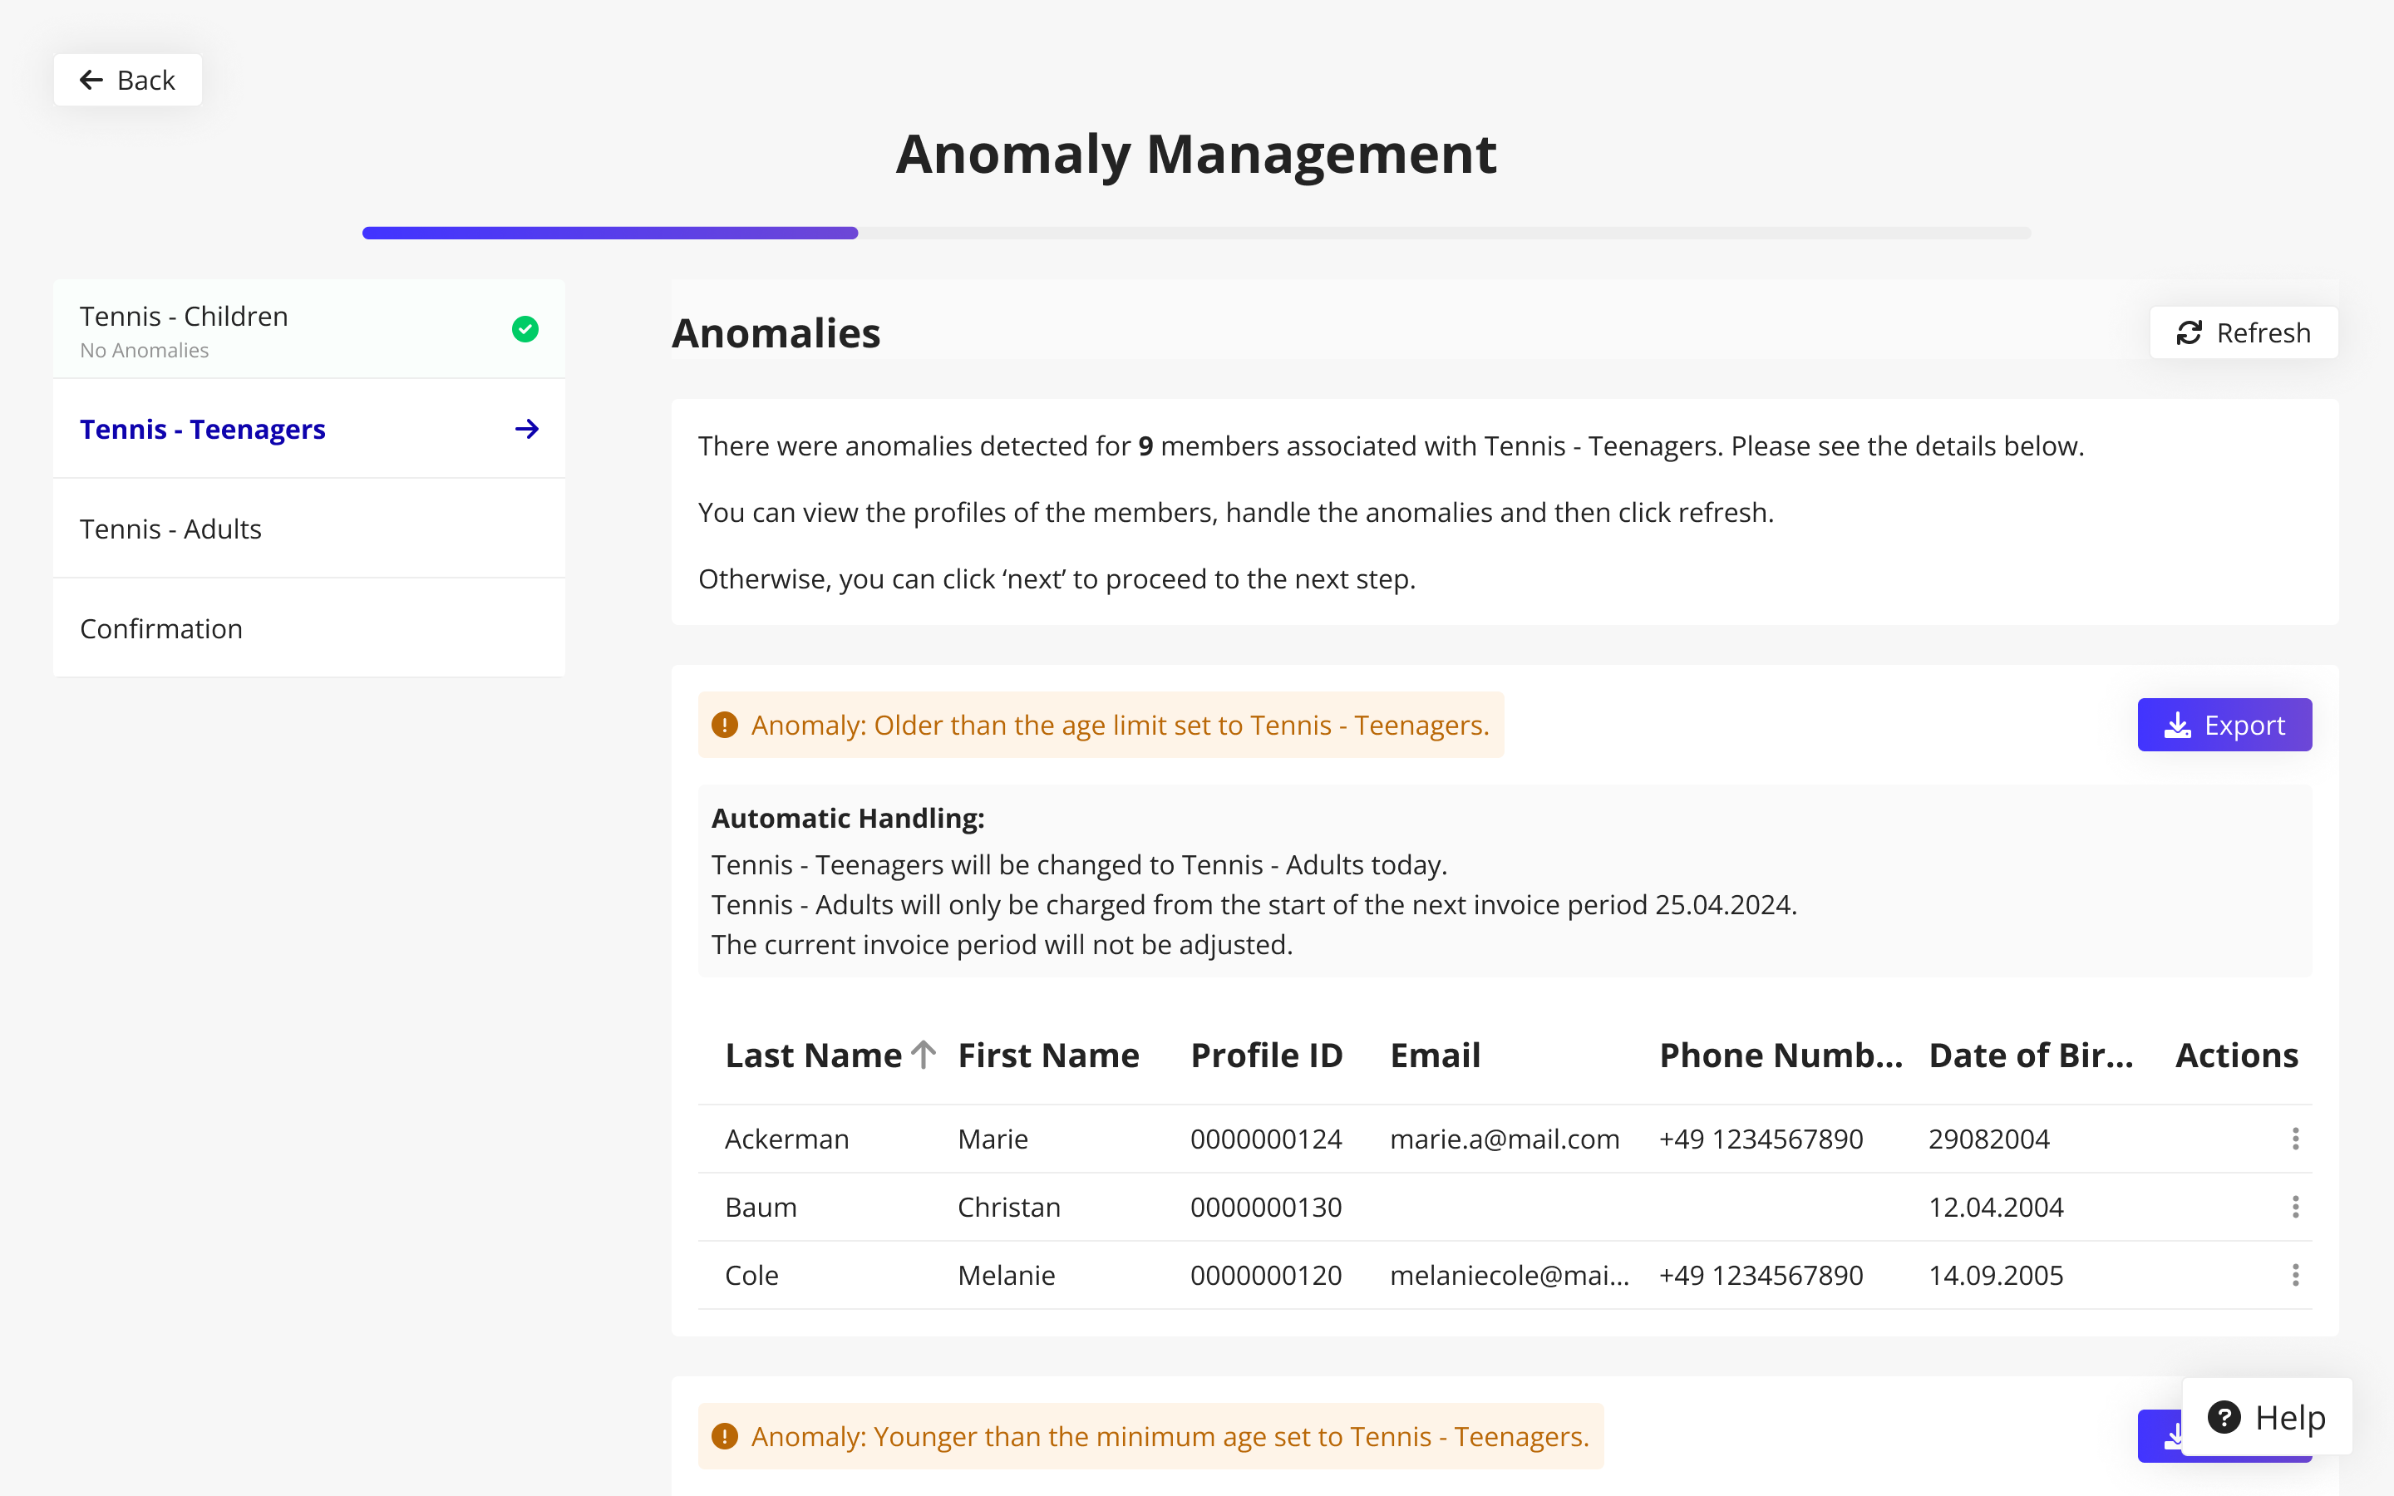Click the date of birth 29082004

1989,1139
